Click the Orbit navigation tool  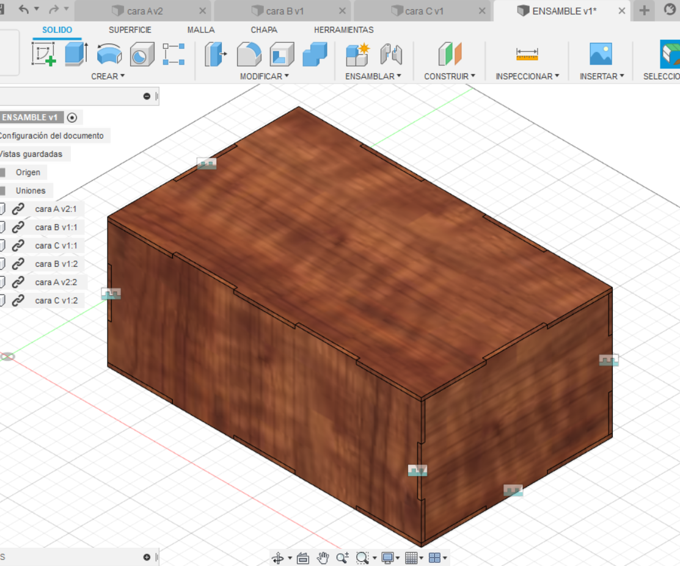(x=278, y=558)
